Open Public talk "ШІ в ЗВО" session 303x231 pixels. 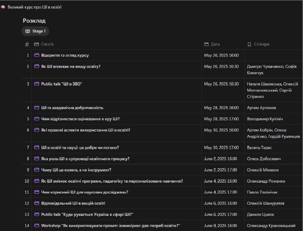pos(62,84)
